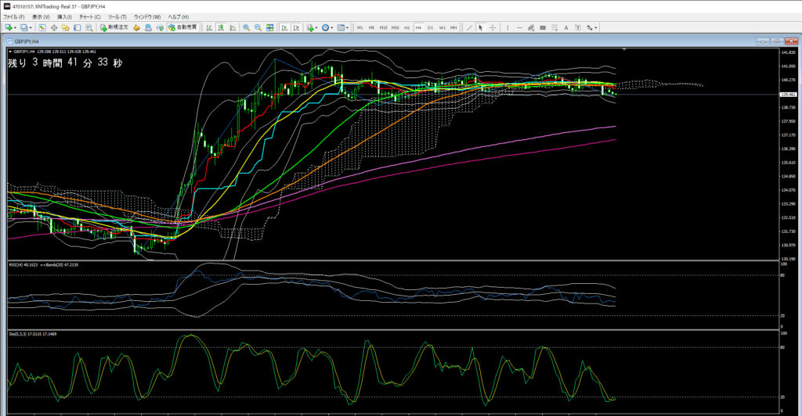Open the ツール (T) menu
Screen dimensions: 802x416
[x=117, y=17]
